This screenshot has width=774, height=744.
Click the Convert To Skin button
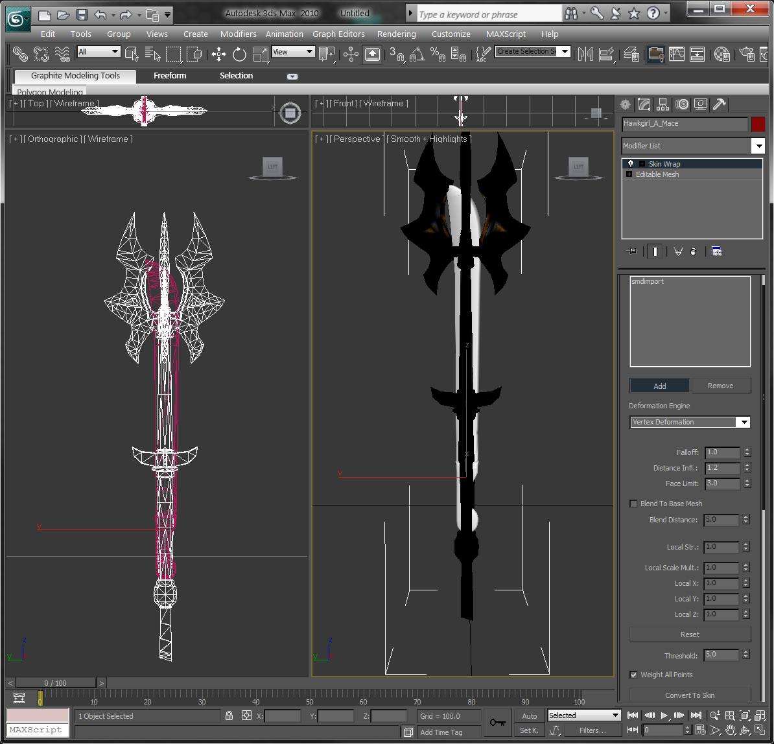(690, 695)
